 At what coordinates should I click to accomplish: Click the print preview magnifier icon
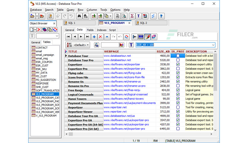click(124, 16)
